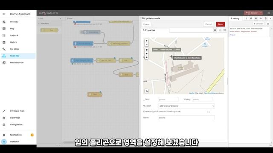Open the Node-RED main hamburger menu
Screen dimensions: 273x153
coord(269,13)
